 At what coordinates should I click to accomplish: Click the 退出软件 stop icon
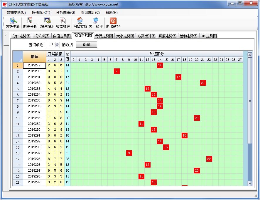point(113,23)
